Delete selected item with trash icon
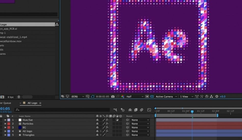Screen dimensions: 242x140 pyautogui.click(x=19, y=97)
